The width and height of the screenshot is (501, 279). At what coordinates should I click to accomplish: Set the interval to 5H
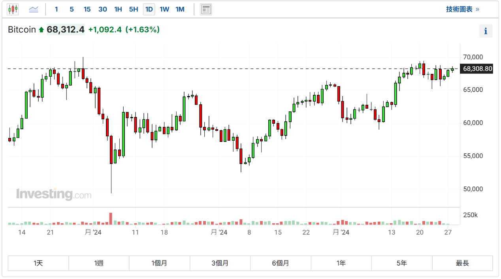(x=134, y=9)
